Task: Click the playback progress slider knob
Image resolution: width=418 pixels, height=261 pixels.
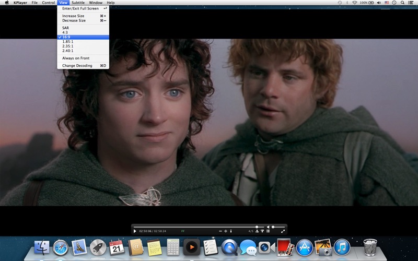Action: (x=257, y=227)
